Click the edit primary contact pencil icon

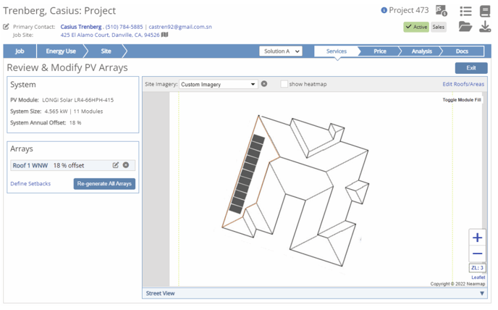pos(7,27)
